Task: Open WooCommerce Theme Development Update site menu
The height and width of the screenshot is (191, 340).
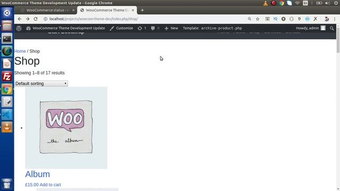Action: (x=65, y=28)
